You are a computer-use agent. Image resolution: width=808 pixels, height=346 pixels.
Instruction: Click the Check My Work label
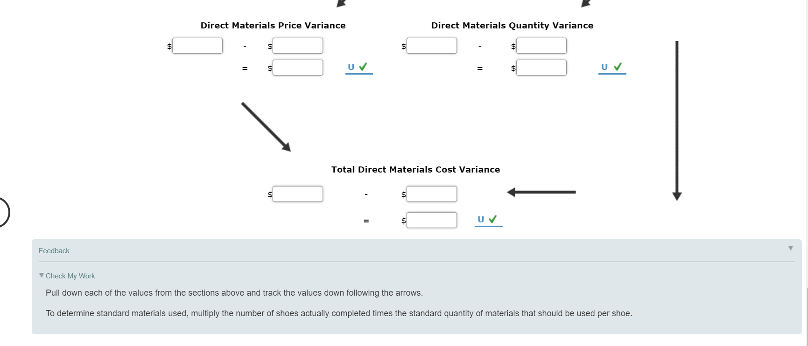click(x=70, y=276)
